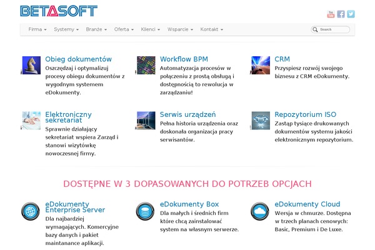
Task: Open the Repozytorium ISO link
Action: pos(306,114)
